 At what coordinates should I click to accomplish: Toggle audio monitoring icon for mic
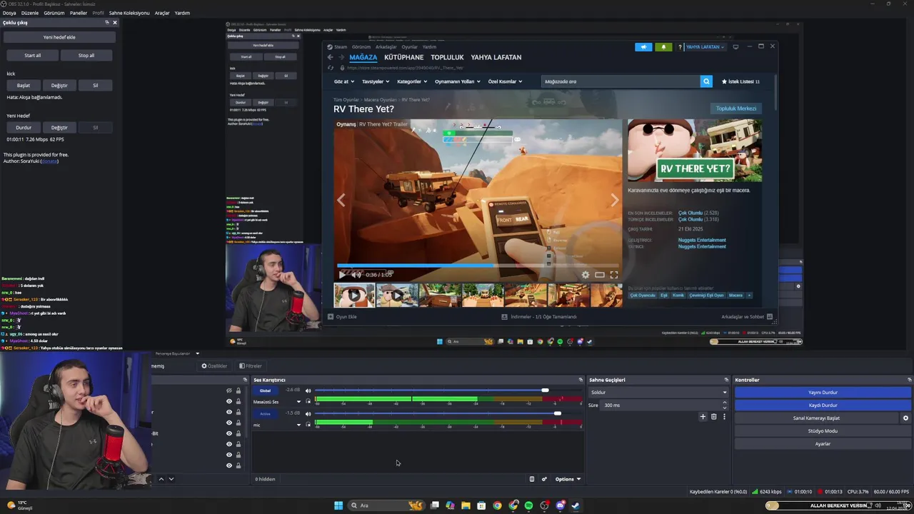tap(308, 425)
